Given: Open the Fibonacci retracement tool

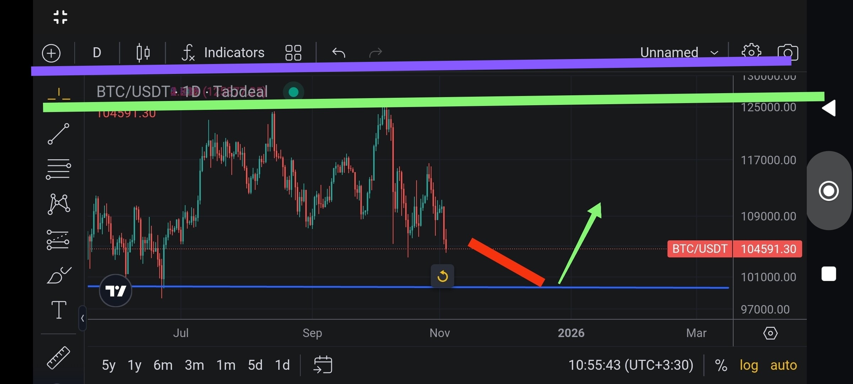Looking at the screenshot, I should point(59,169).
